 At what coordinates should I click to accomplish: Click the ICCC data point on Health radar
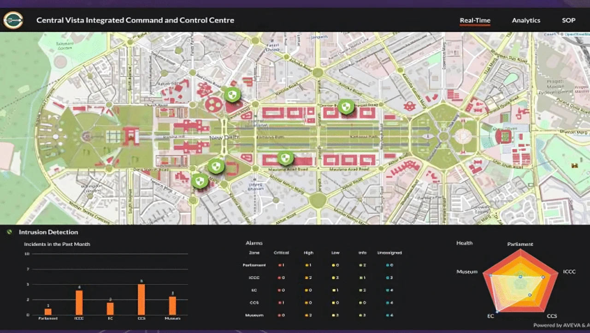tap(543, 277)
